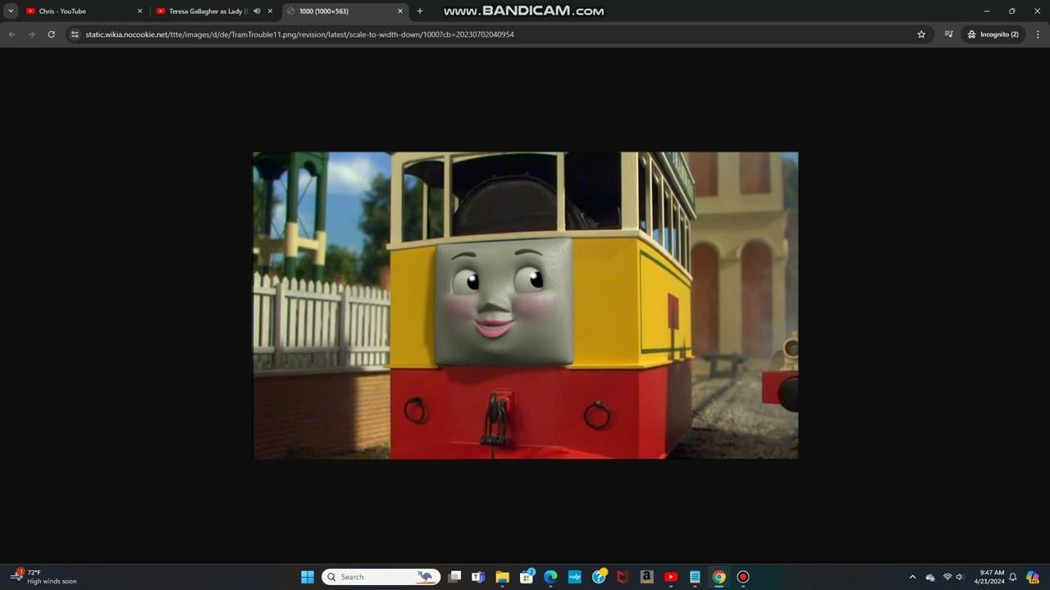
Task: Open Microsoft Store from the taskbar
Action: click(x=527, y=577)
